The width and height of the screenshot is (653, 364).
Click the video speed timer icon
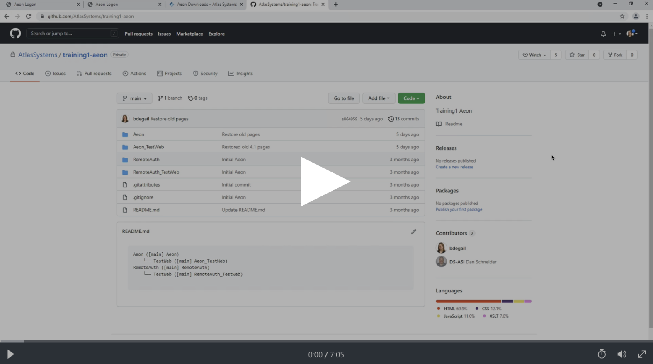pos(602,354)
